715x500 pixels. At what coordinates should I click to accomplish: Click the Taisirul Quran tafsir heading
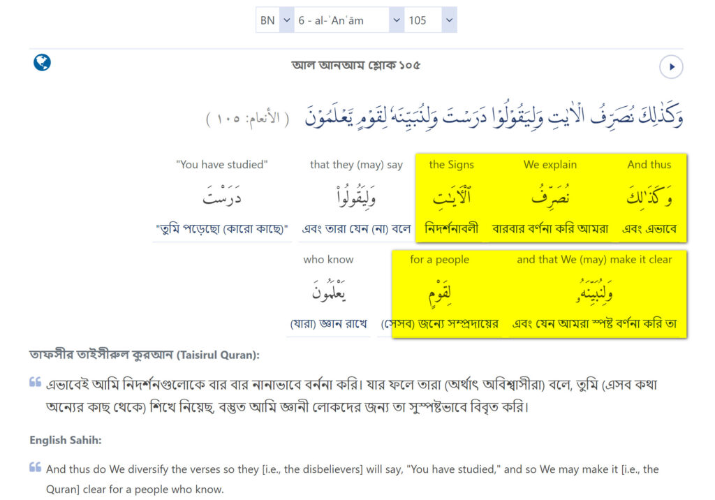tap(145, 355)
